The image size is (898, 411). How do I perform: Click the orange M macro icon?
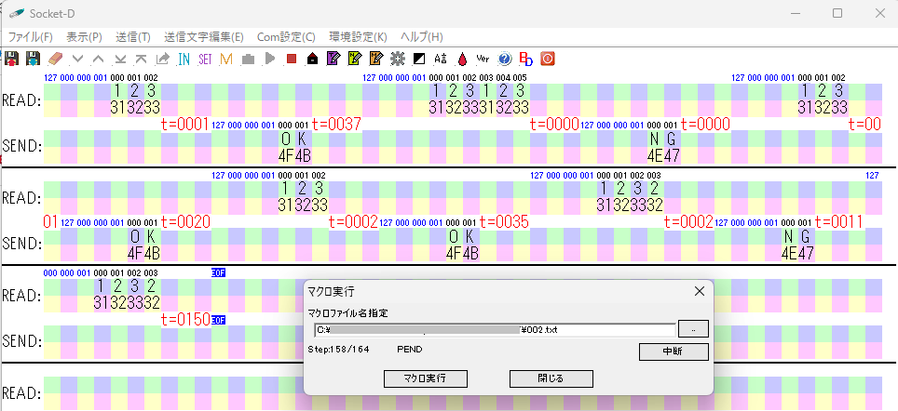[x=225, y=59]
